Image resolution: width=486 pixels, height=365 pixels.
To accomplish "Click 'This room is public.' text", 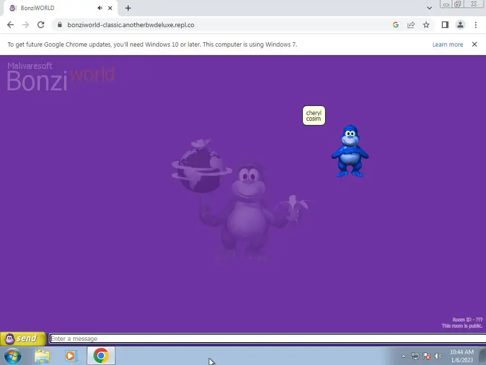I will pyautogui.click(x=462, y=326).
